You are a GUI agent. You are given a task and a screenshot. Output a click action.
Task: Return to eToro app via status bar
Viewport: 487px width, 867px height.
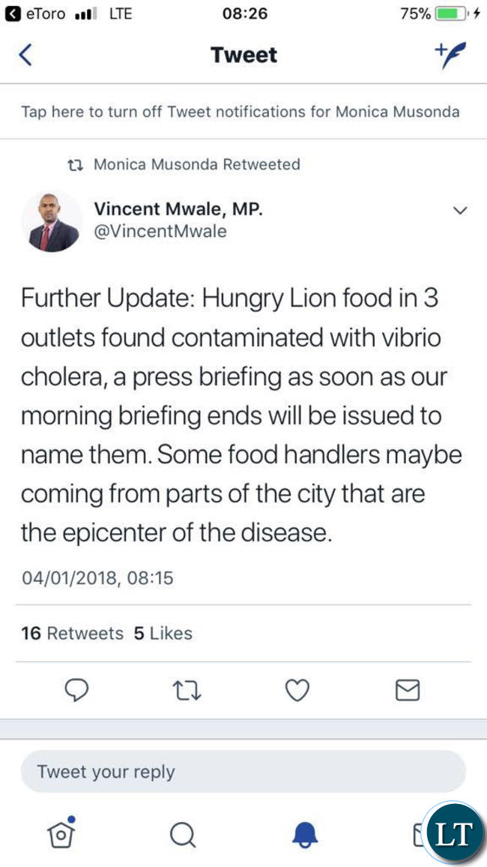[x=35, y=14]
